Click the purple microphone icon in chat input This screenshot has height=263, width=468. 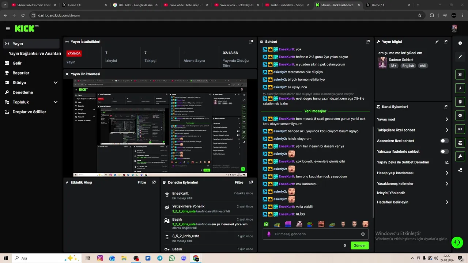pos(269,234)
